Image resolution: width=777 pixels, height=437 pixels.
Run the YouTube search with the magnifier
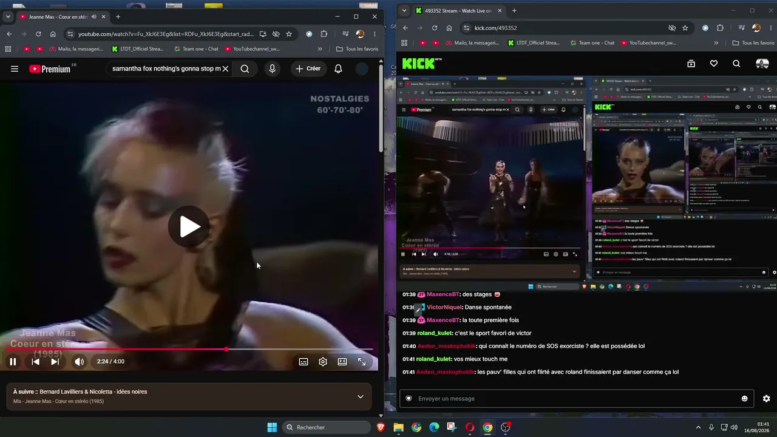pos(245,69)
